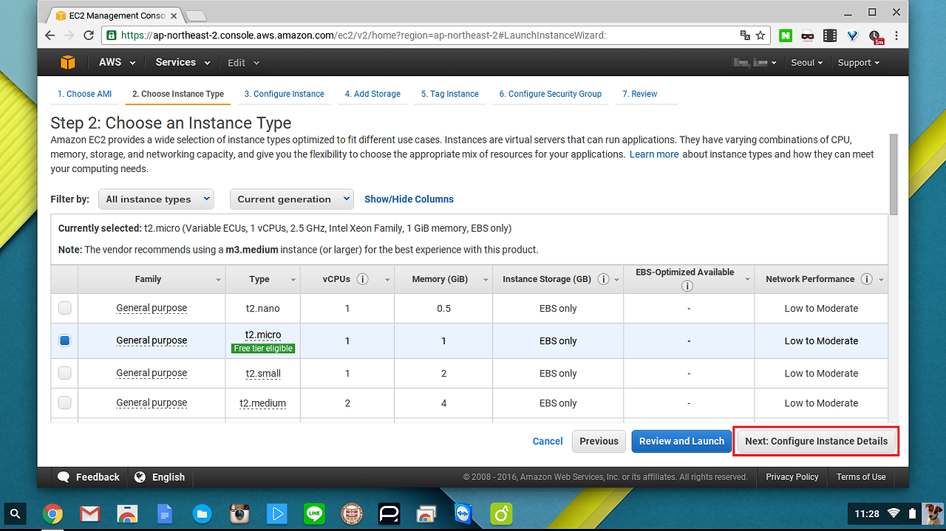The width and height of the screenshot is (946, 531).
Task: Open Chrome from the shelf
Action: pyautogui.click(x=52, y=513)
